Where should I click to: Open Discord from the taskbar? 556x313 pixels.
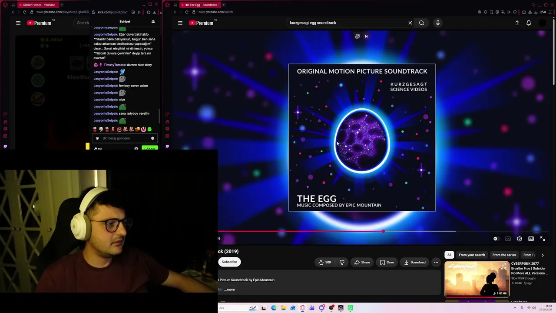coord(321,308)
